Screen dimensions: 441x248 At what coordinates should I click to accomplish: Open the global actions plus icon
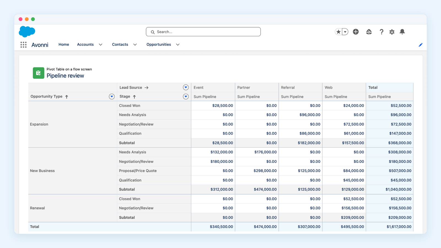(356, 32)
